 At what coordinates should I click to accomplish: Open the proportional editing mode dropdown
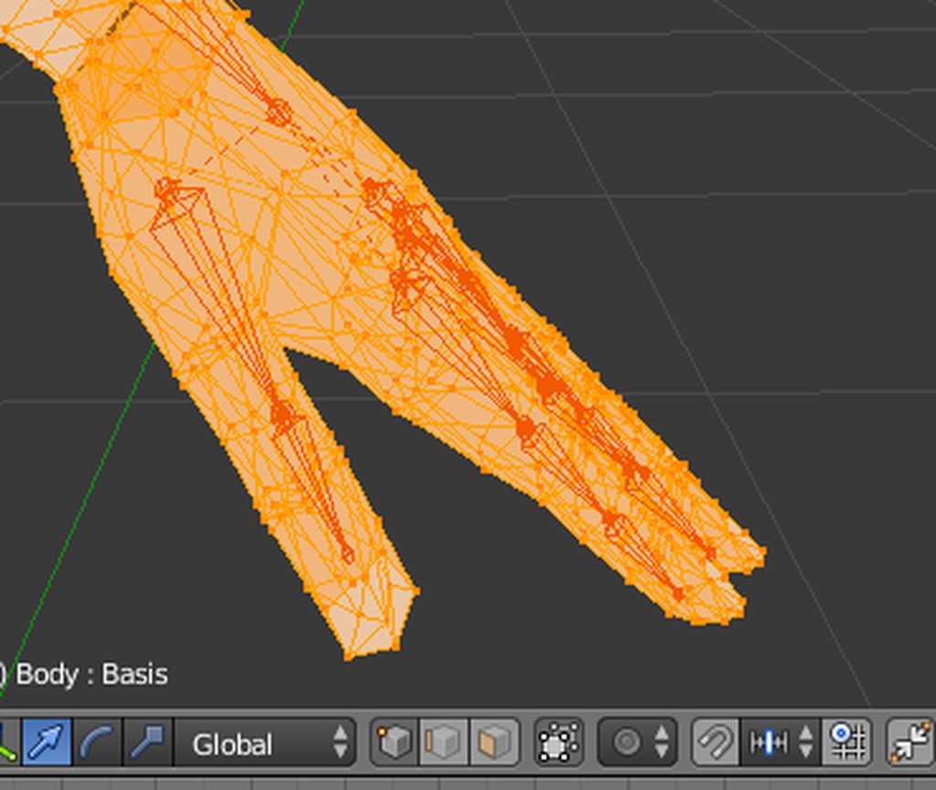[x=637, y=742]
